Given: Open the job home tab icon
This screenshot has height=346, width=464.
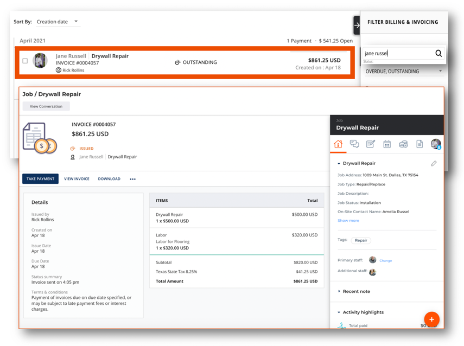Looking at the screenshot, I should pyautogui.click(x=338, y=144).
